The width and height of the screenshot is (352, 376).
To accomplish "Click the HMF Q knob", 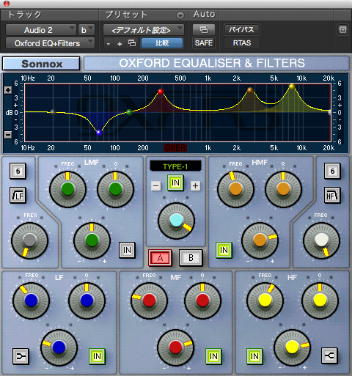I will [283, 189].
